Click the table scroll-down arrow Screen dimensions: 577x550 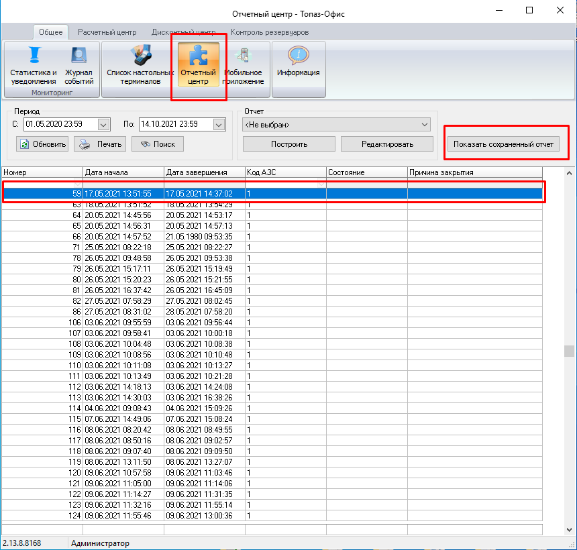point(569,530)
